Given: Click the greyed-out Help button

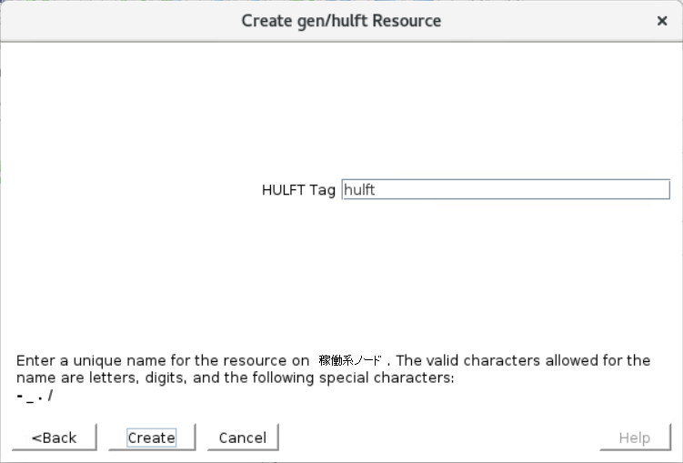Looking at the screenshot, I should tap(635, 438).
